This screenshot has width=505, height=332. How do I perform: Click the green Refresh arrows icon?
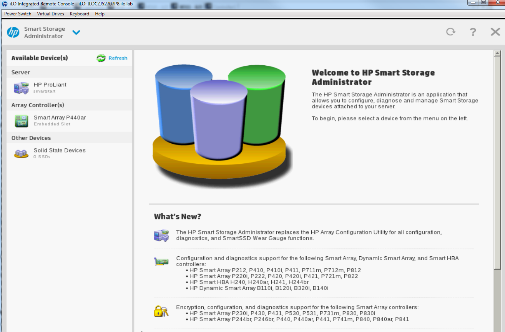click(101, 58)
